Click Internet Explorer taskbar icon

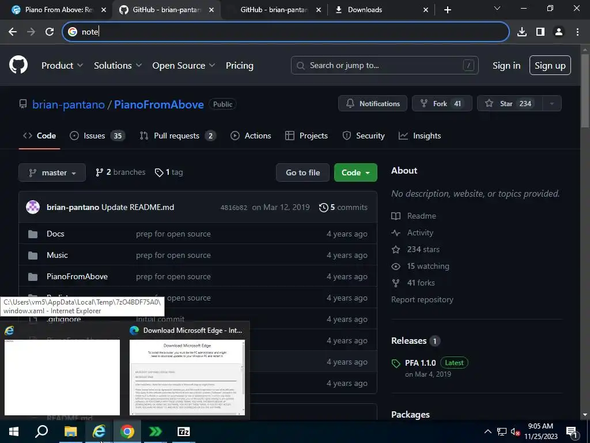(99, 431)
